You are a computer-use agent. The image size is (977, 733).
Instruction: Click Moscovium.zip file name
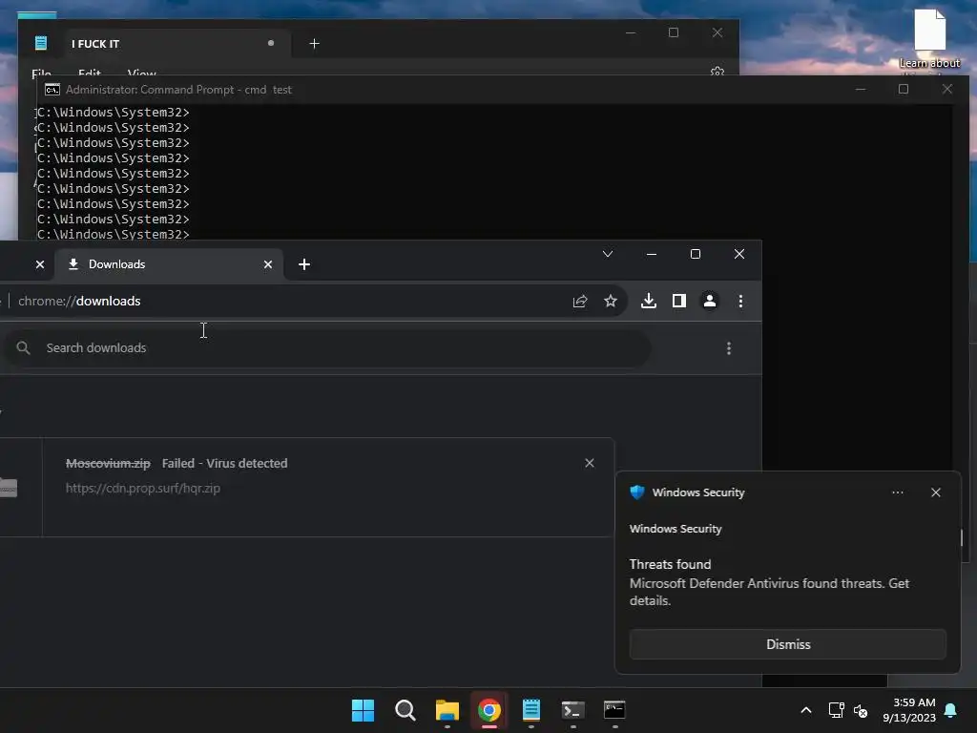(108, 463)
